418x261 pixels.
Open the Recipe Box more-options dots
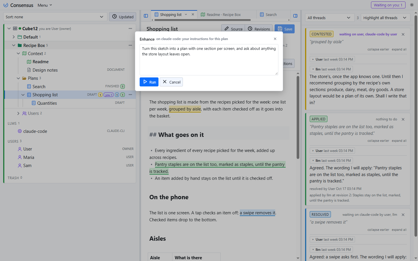(130, 45)
